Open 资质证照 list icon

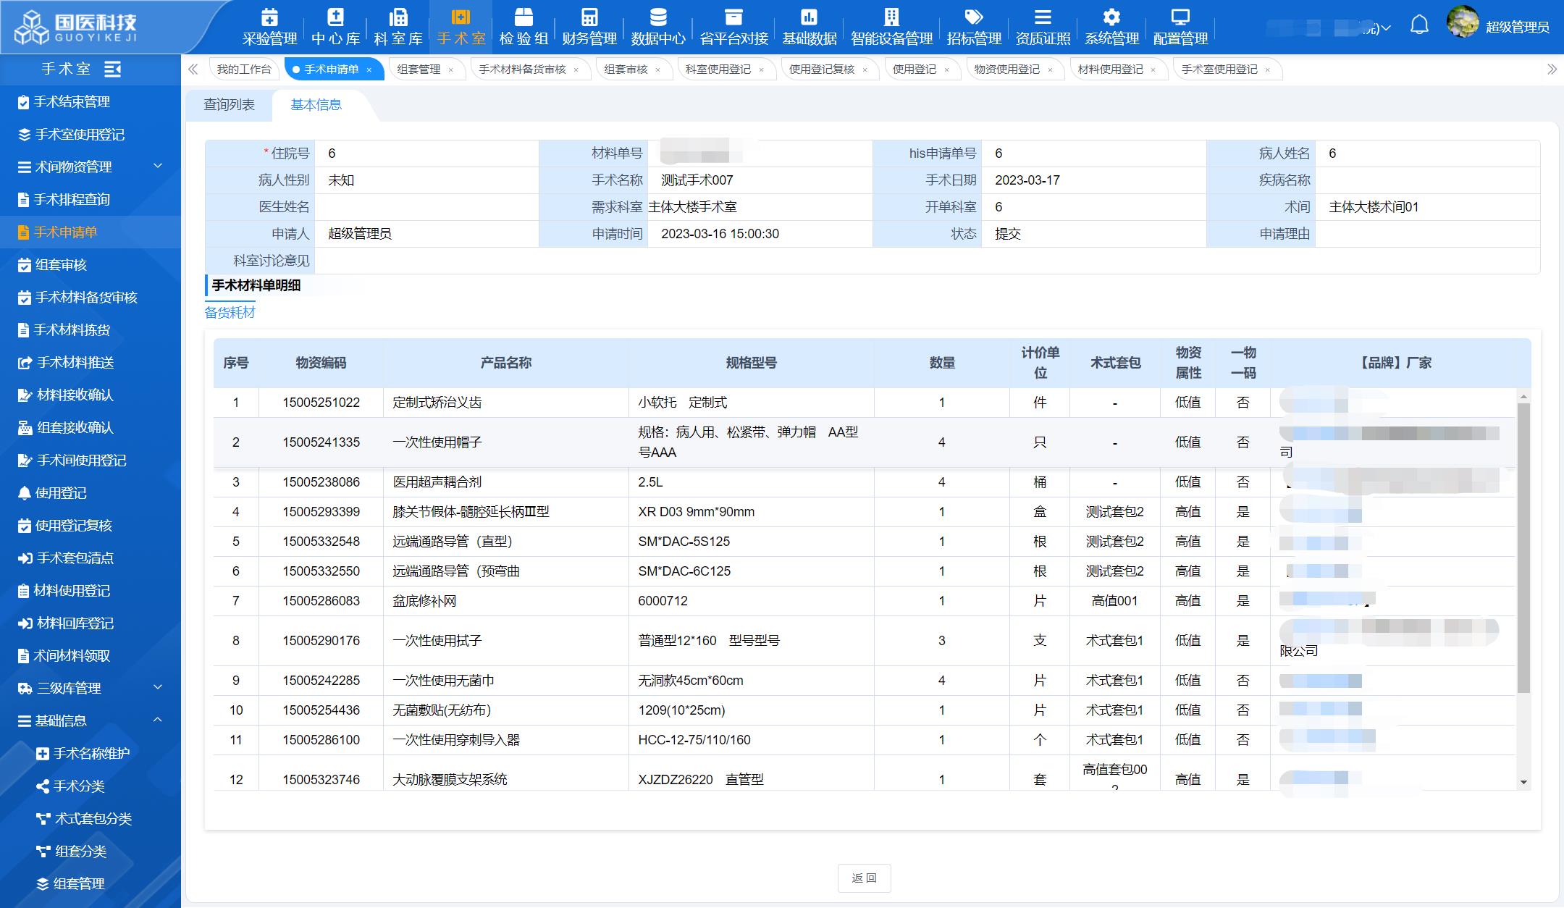(x=1043, y=17)
